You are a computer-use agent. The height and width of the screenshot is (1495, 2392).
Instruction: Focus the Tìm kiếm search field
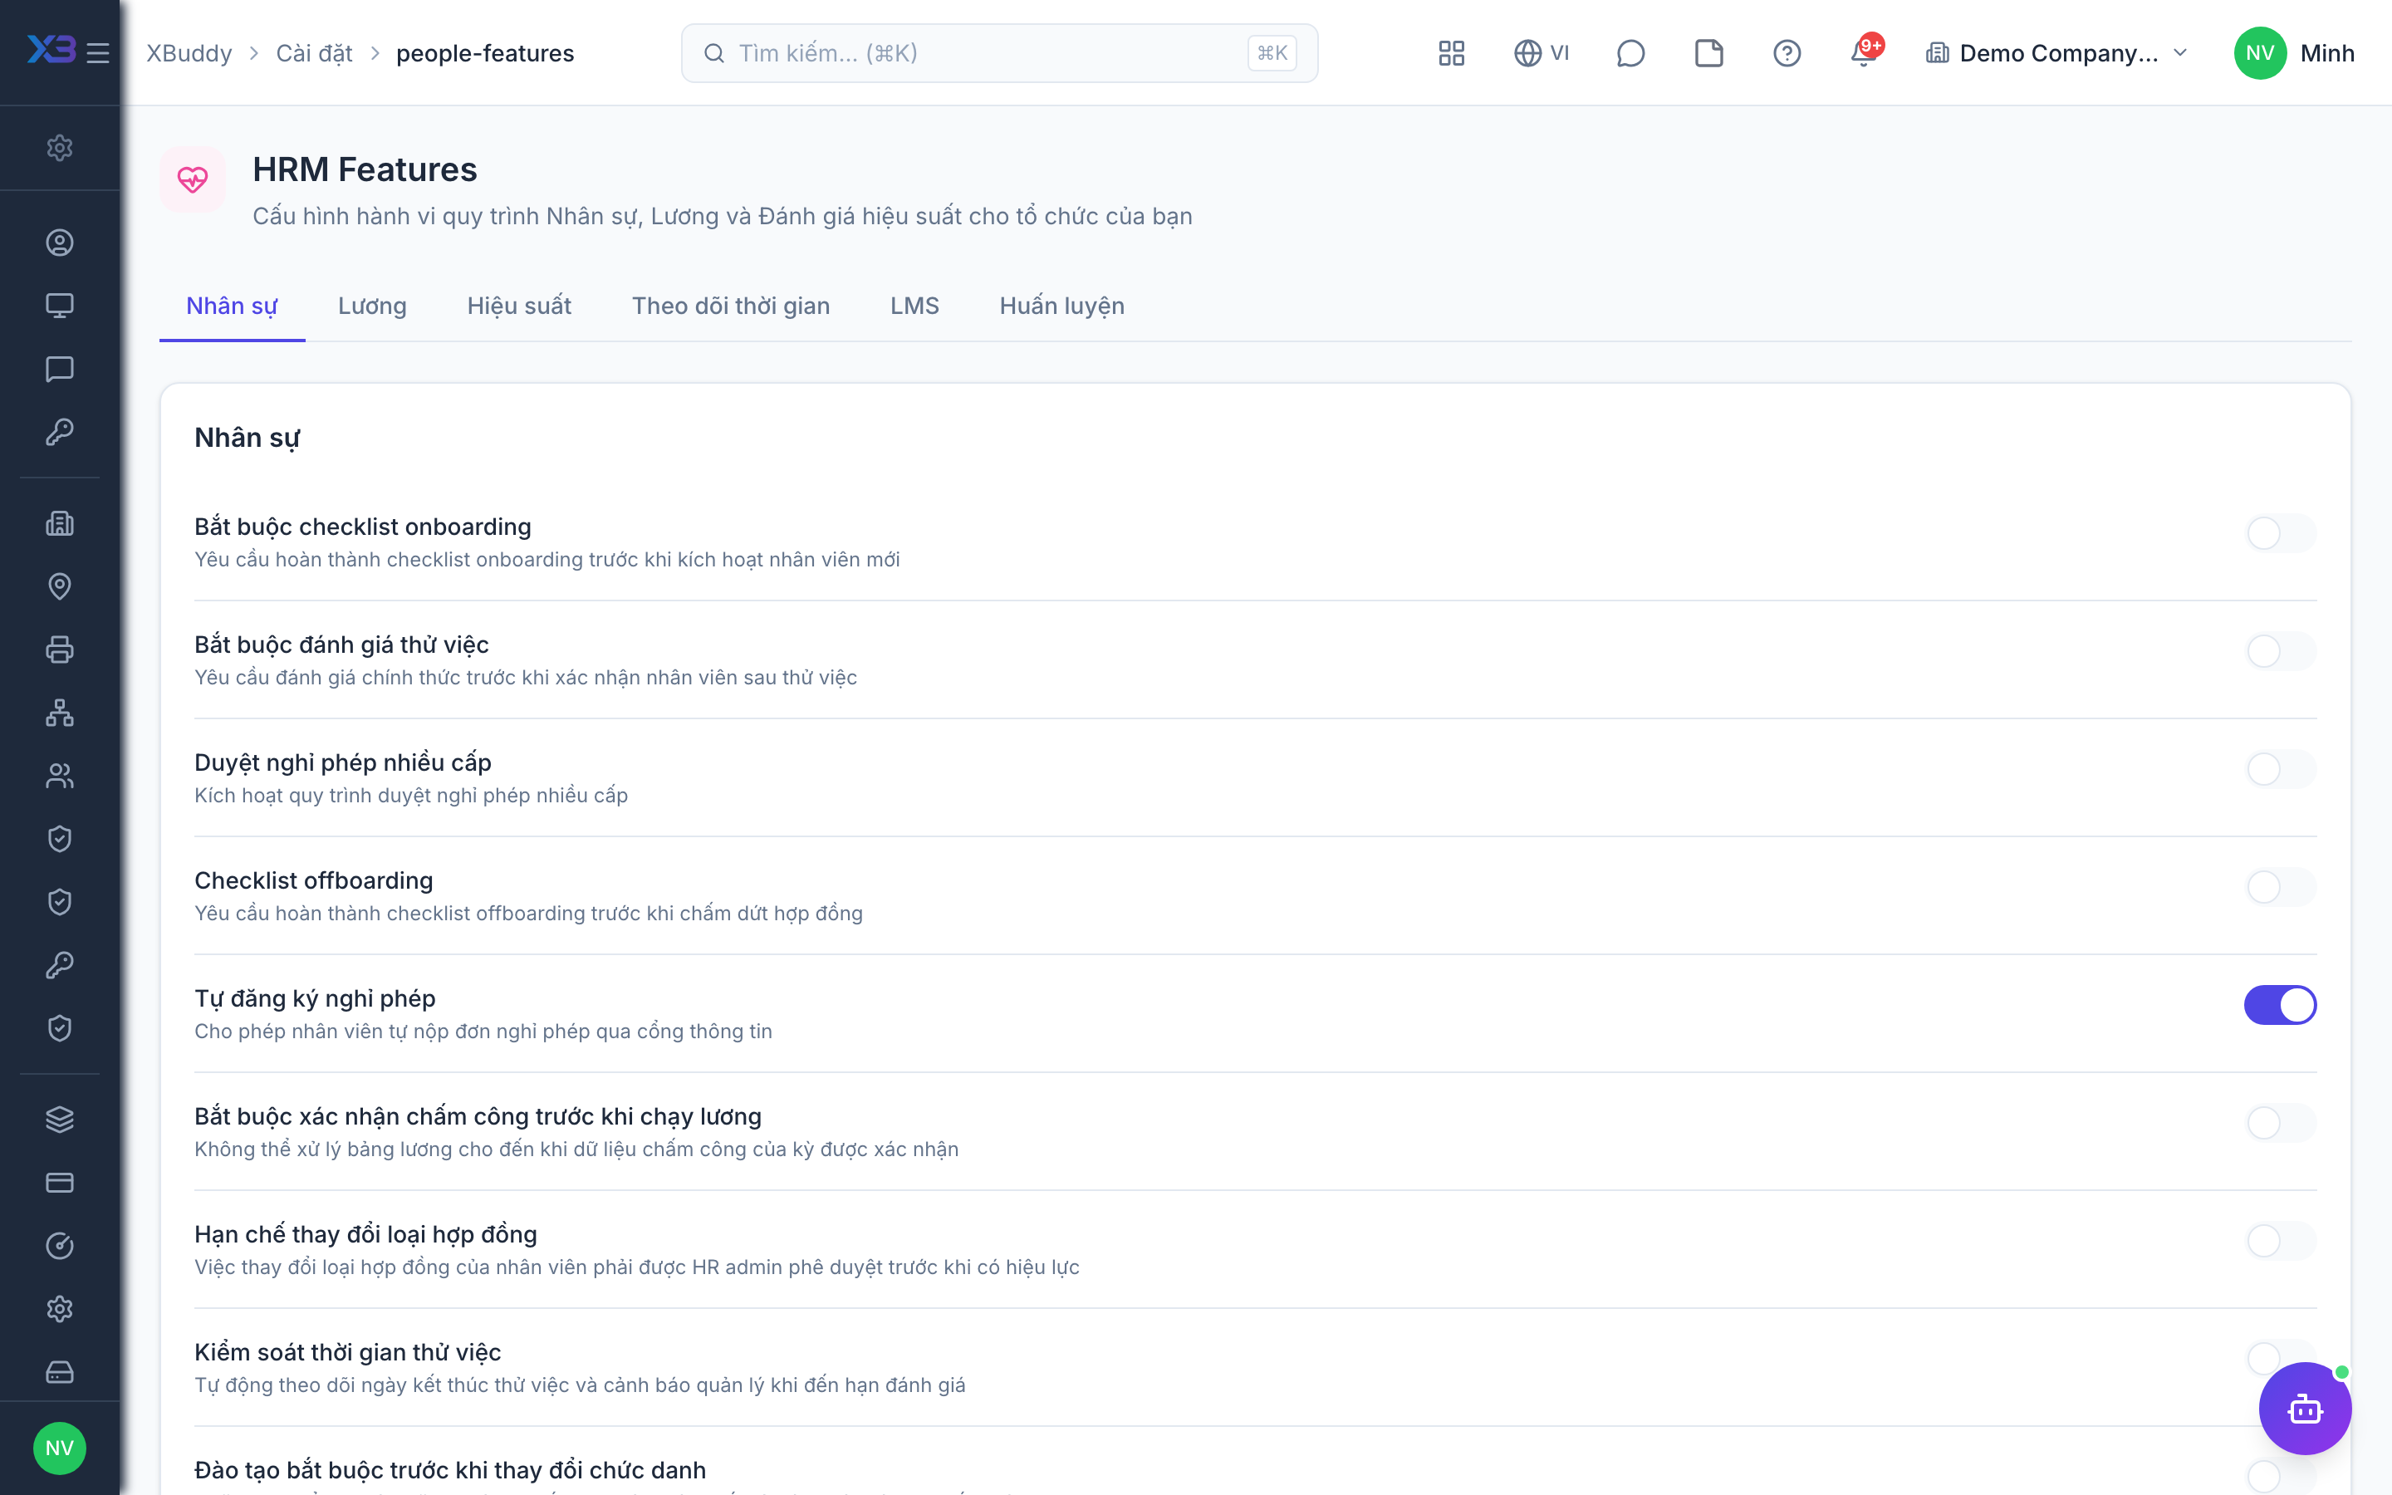click(x=999, y=52)
